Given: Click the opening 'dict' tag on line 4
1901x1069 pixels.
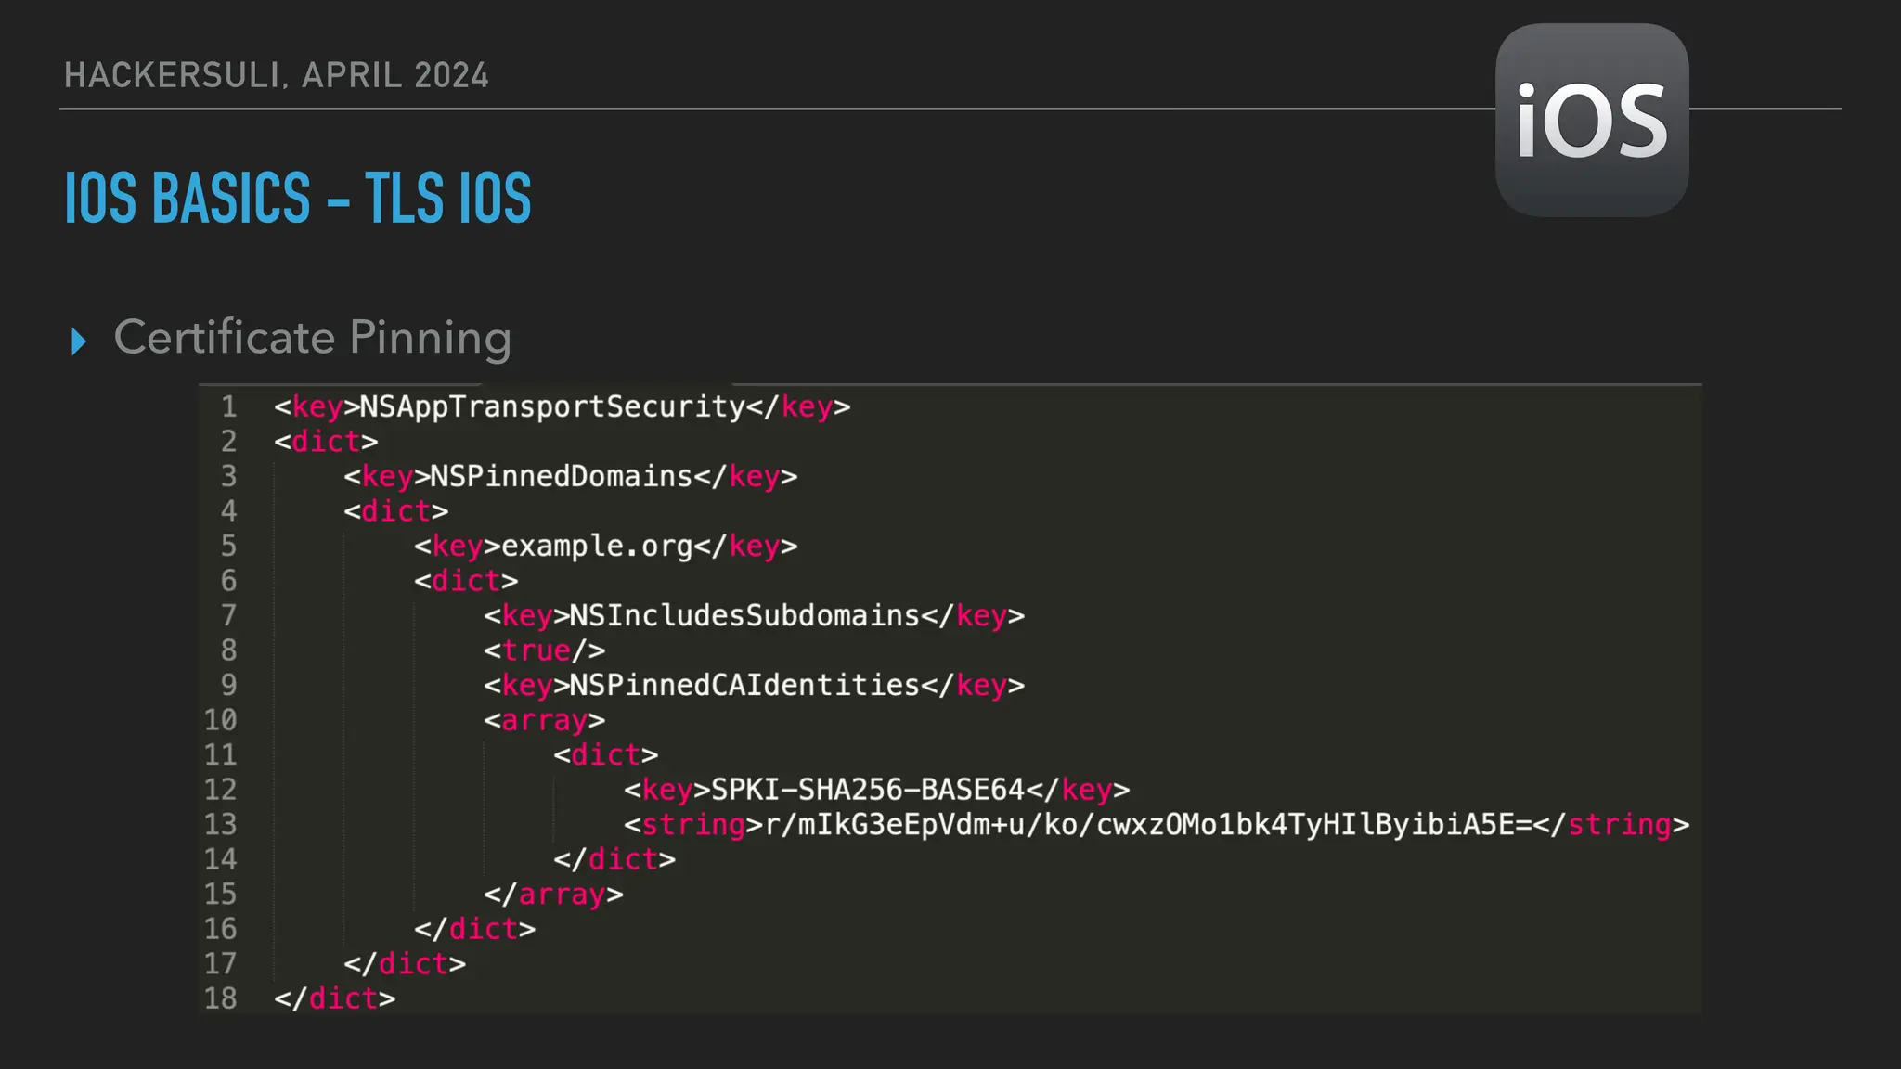Looking at the screenshot, I should pos(396,511).
